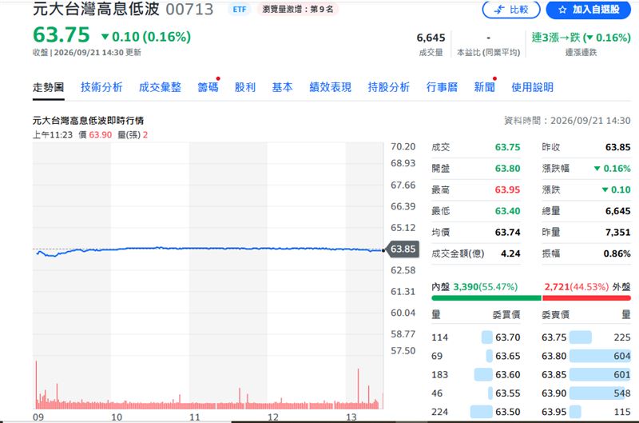This screenshot has width=639, height=423.
Task: Click the ETF badge
Action: (240, 9)
